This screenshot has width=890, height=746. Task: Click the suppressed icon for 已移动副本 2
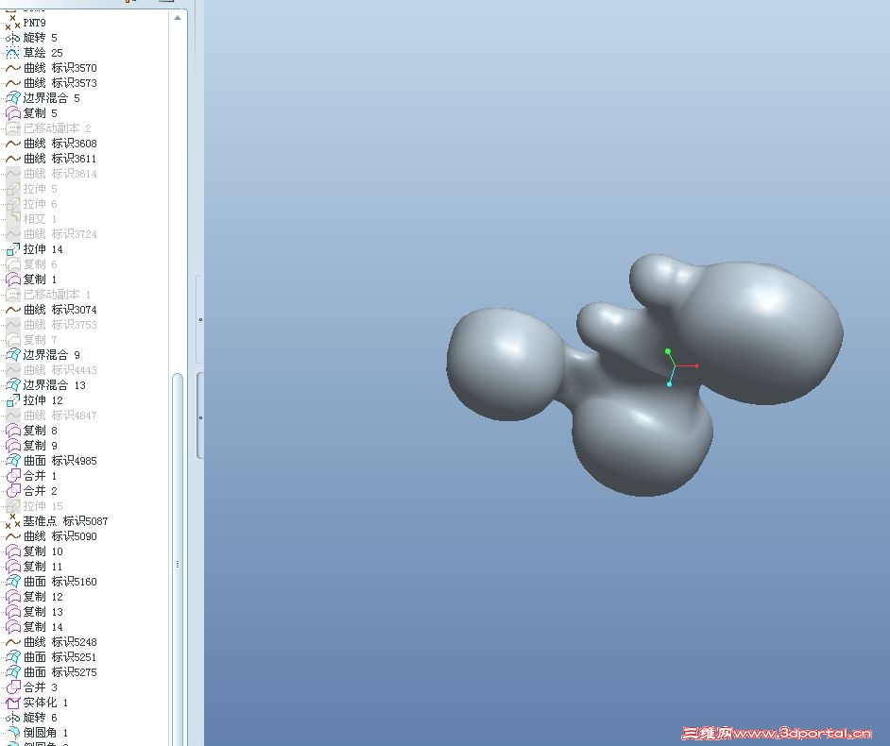click(x=12, y=128)
